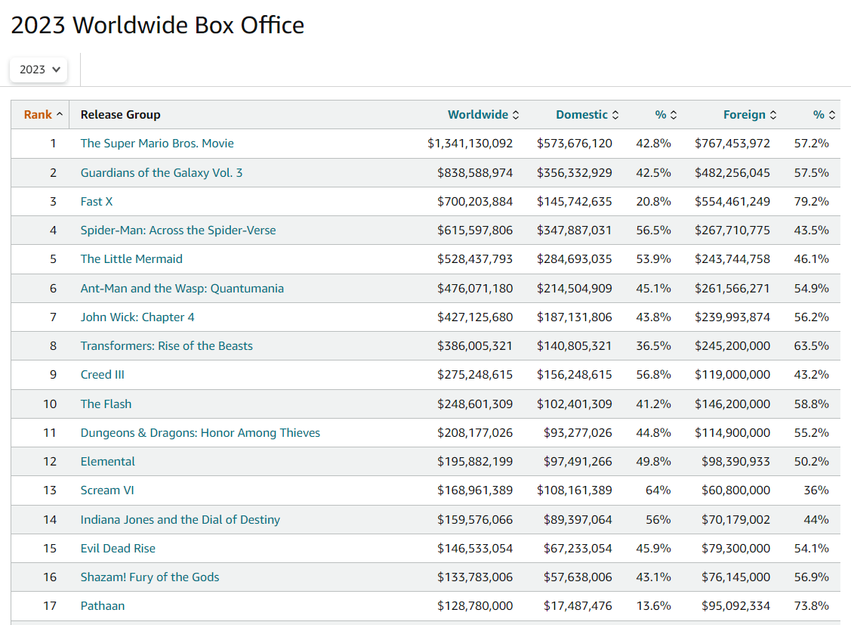
Task: Open the 2023 year dropdown
Action: pos(39,70)
